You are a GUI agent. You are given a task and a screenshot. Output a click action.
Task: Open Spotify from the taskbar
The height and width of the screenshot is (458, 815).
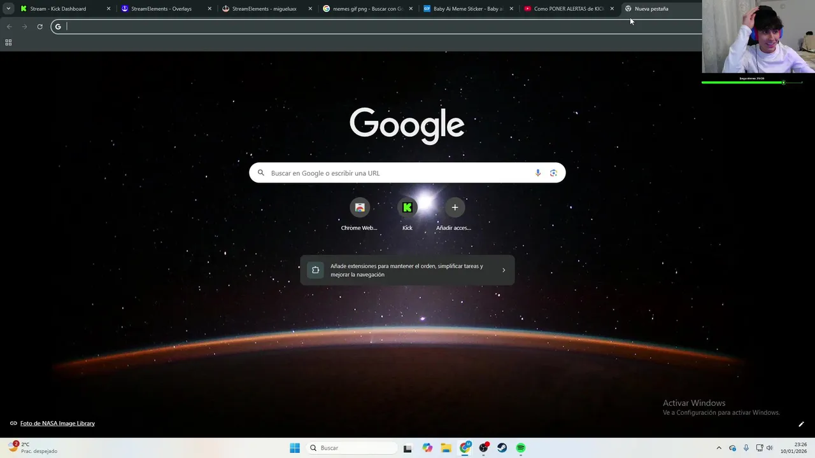click(521, 448)
